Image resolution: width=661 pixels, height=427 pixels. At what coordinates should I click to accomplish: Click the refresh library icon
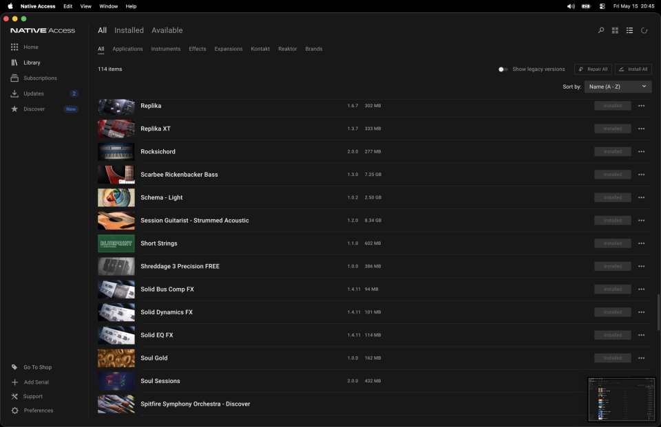(644, 30)
